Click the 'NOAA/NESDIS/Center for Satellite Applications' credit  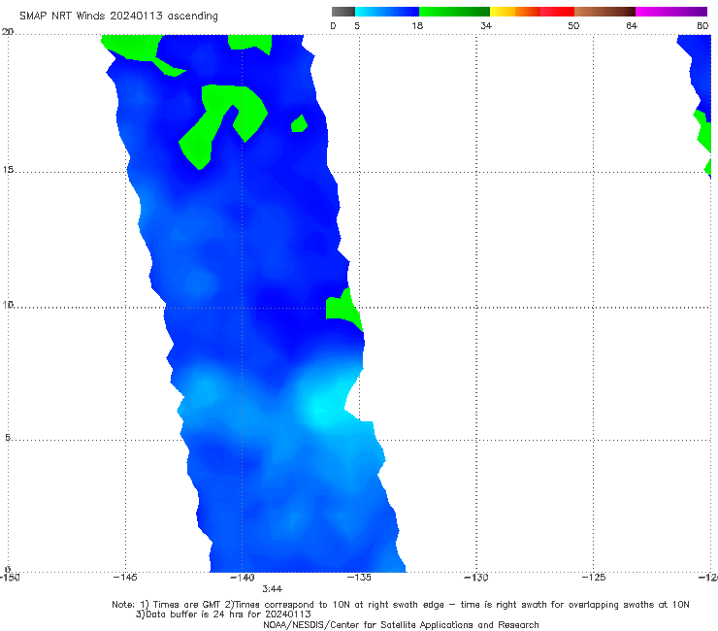tap(368, 625)
